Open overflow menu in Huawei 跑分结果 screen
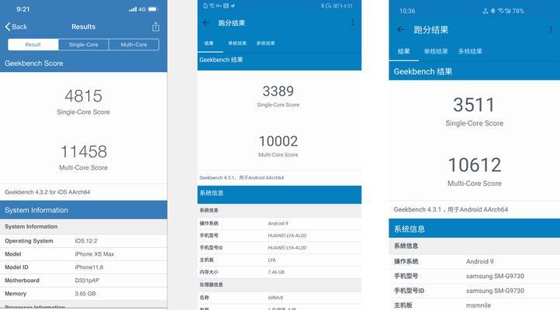The height and width of the screenshot is (310, 560). pos(352,22)
